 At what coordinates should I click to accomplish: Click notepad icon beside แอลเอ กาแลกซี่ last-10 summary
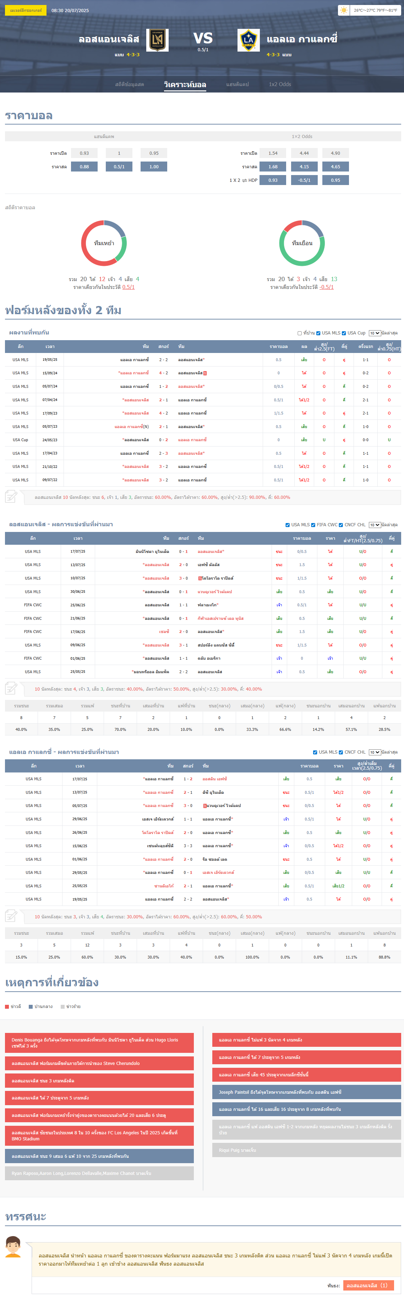click(x=11, y=916)
